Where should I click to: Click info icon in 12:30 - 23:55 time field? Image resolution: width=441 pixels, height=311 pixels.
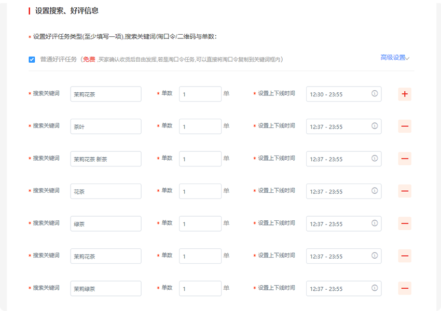(375, 94)
